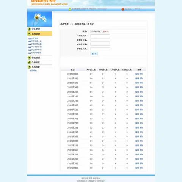Click the small help link below 系统设置
Image resolution: width=182 pixels, height=182 pixels.
pos(33,71)
